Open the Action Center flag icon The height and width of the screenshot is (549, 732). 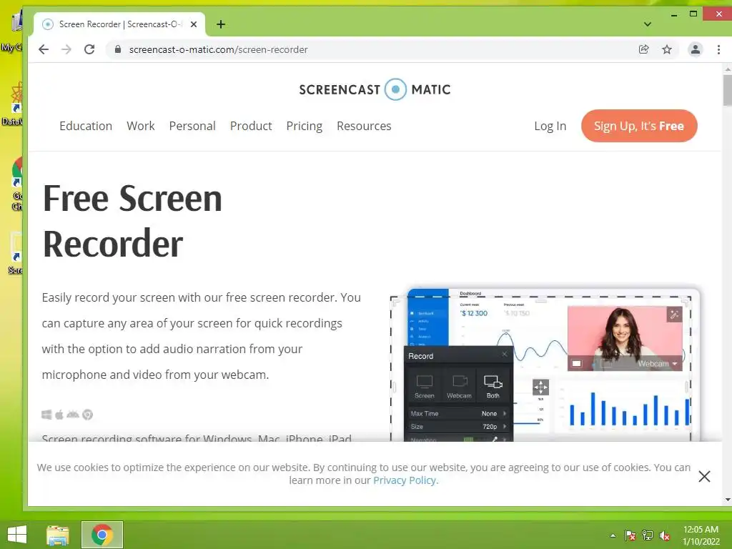click(630, 535)
